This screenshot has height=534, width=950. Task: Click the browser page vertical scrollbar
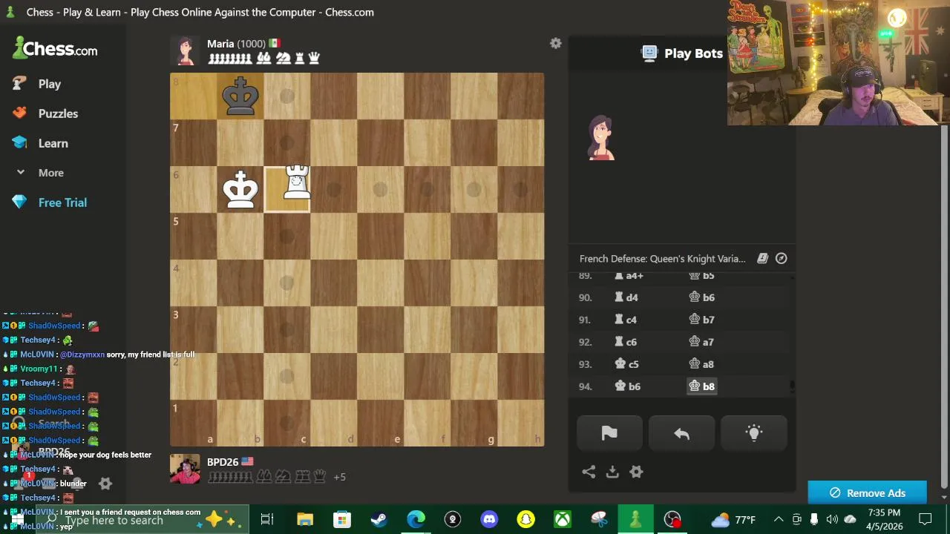(x=945, y=307)
